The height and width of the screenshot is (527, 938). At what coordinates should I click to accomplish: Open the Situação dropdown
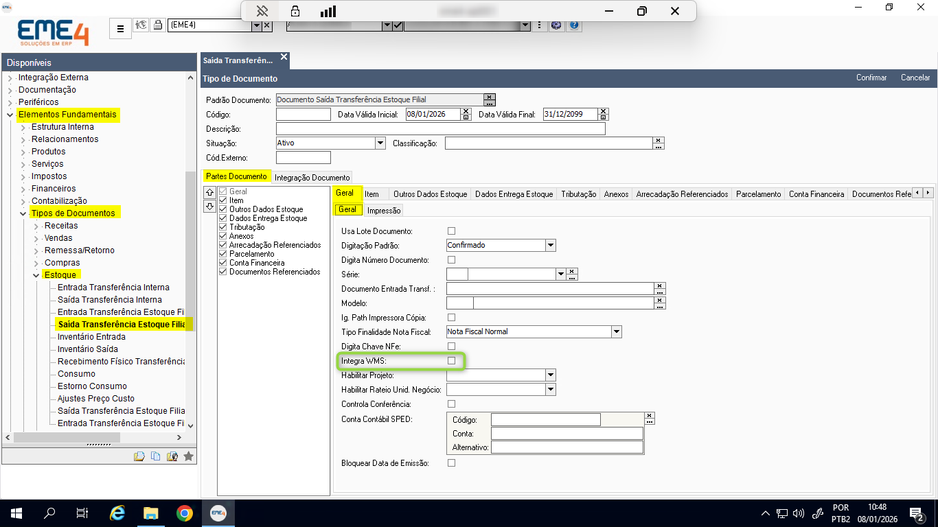pyautogui.click(x=380, y=143)
